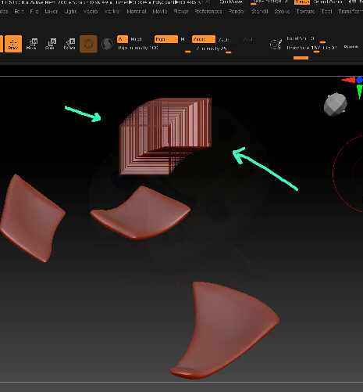The width and height of the screenshot is (363, 392).
Task: Toggle the Dynamic draw size button
Action: click(x=351, y=47)
